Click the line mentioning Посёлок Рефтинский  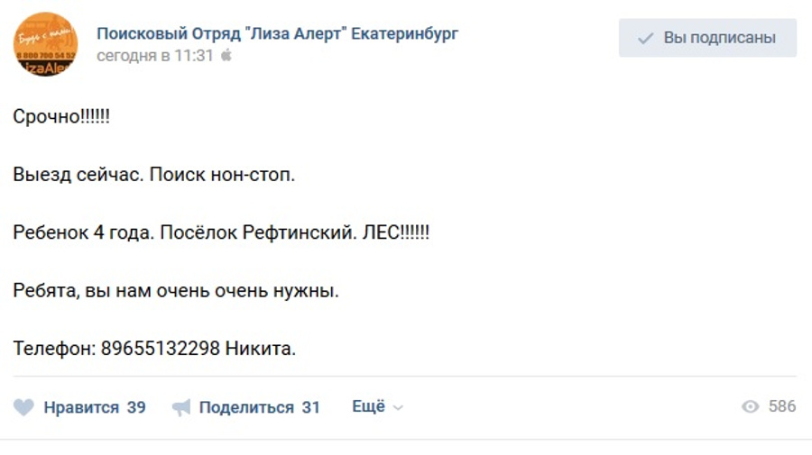[x=221, y=232]
